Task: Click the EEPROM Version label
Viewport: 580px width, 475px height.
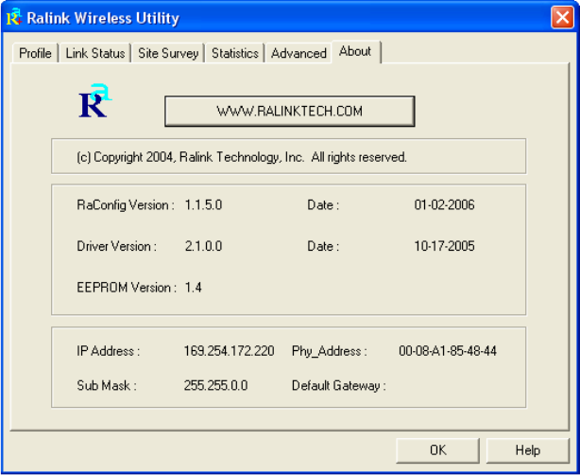Action: coord(127,287)
